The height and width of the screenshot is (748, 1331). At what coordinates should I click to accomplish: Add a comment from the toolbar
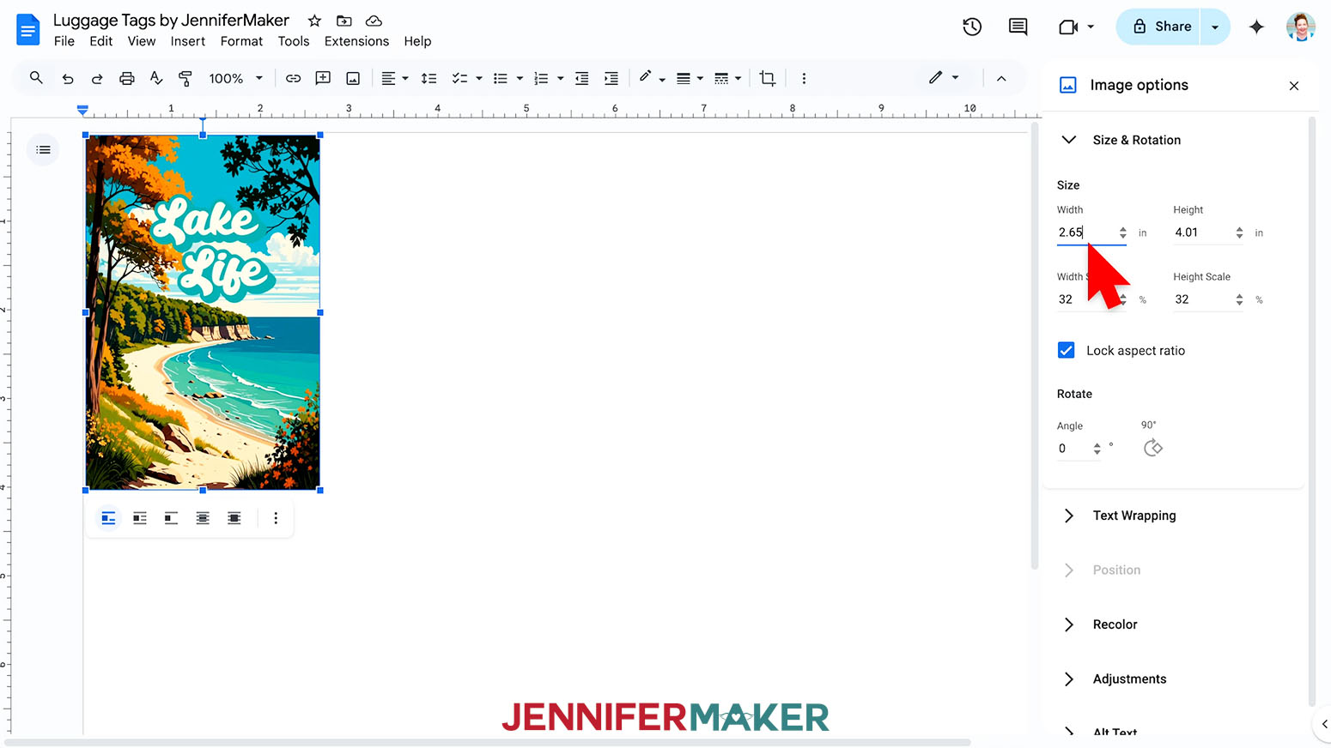(323, 78)
